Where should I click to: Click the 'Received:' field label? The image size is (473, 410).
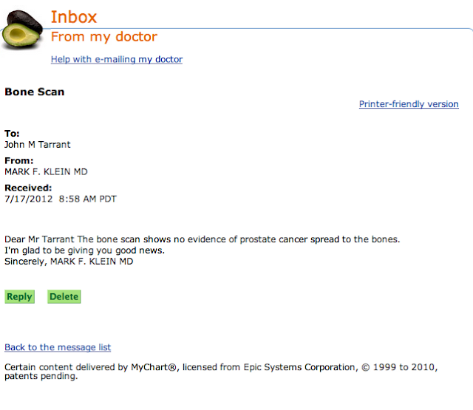pos(28,188)
